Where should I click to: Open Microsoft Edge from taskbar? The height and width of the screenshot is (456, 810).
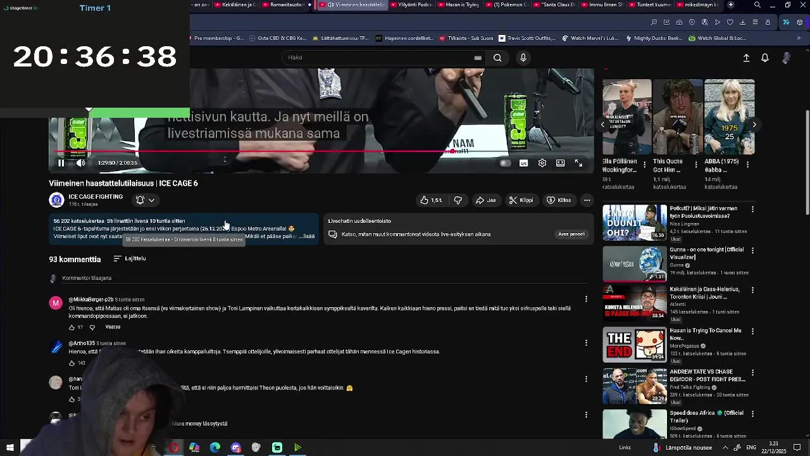coord(215,448)
